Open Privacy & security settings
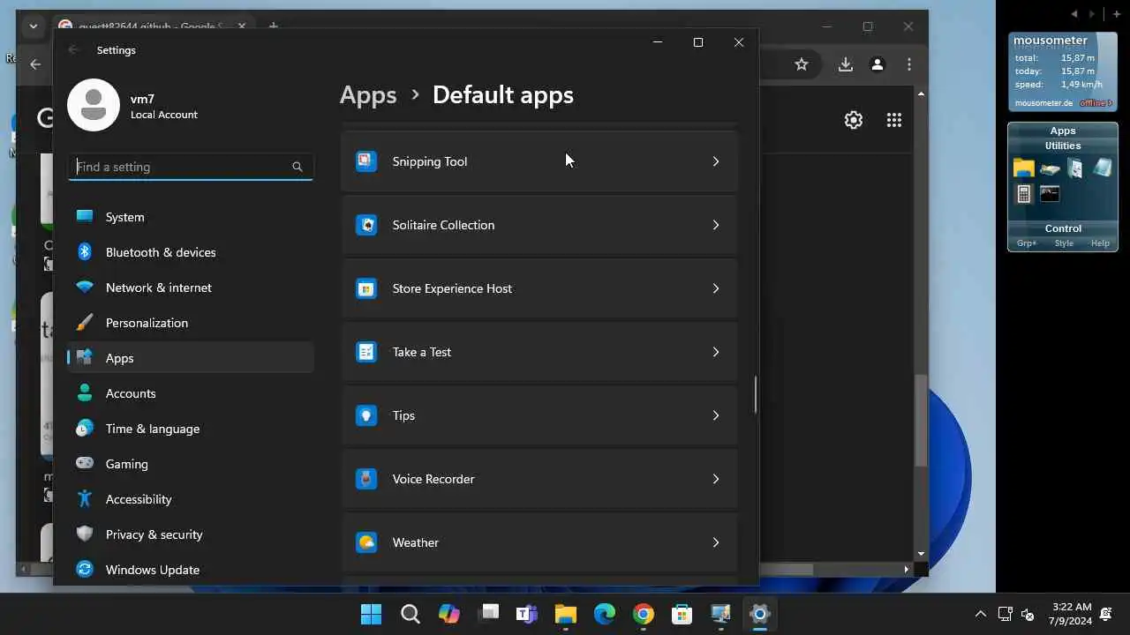This screenshot has height=635, width=1130. 191,534
